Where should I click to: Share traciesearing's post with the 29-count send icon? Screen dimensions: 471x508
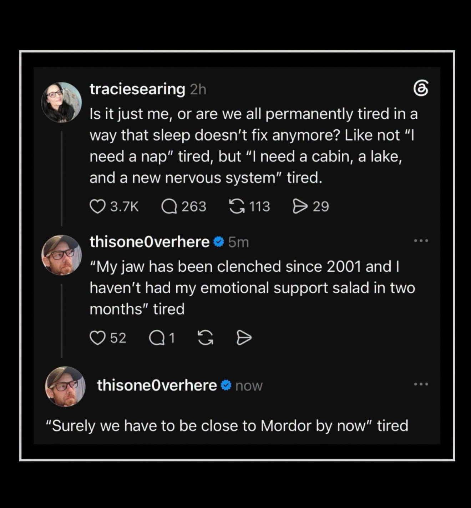pyautogui.click(x=300, y=206)
